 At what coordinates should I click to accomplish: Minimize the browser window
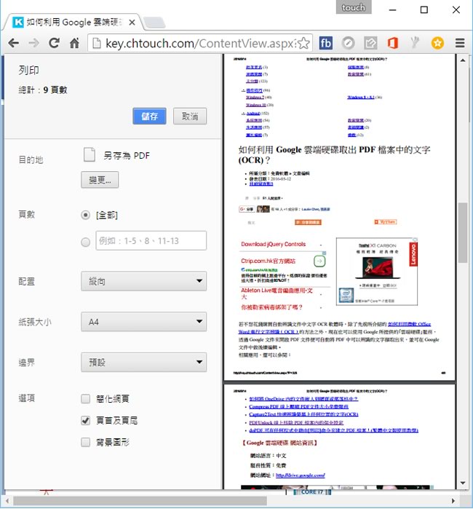(392, 10)
